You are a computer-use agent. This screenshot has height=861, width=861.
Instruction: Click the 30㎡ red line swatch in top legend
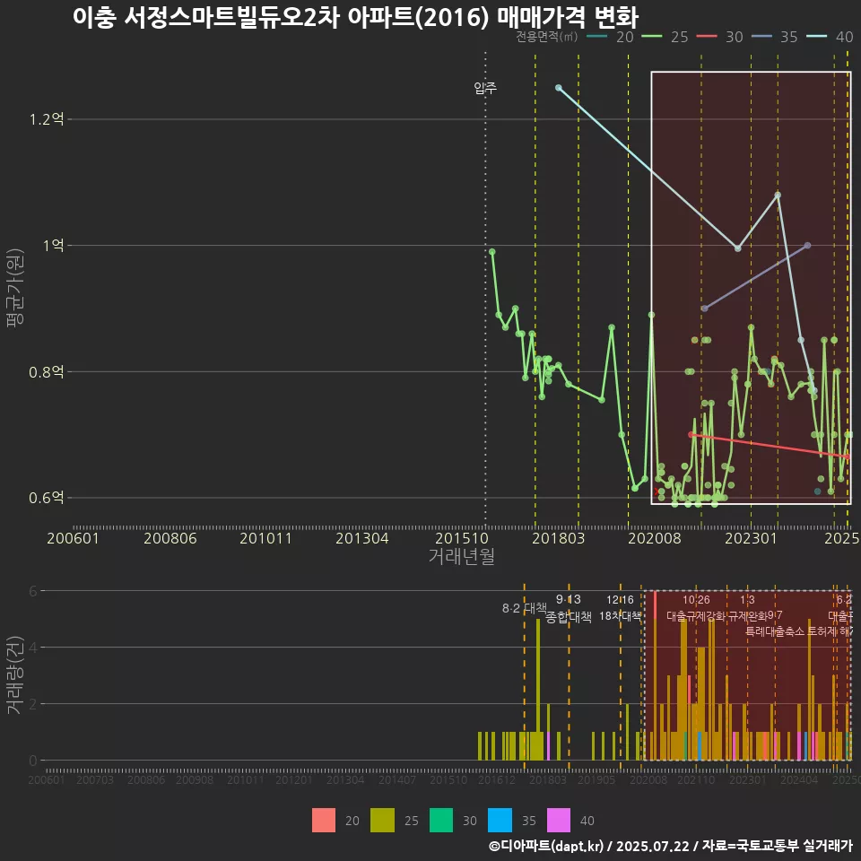(x=706, y=37)
